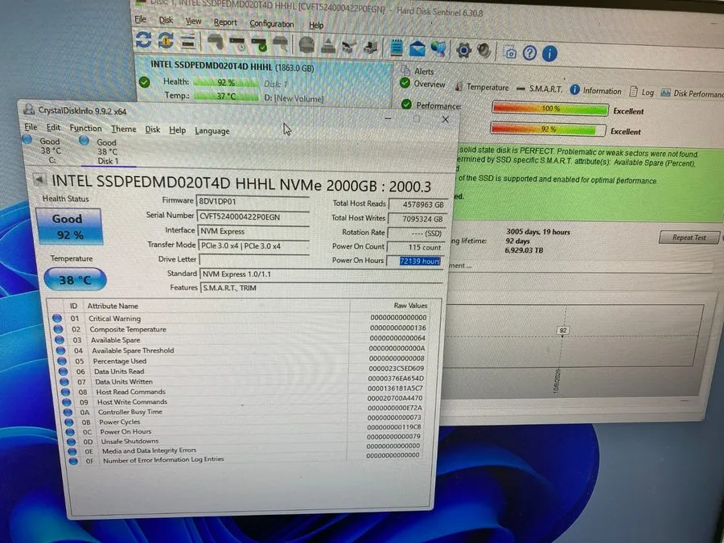The image size is (724, 543).
Task: Switch to the S.M.A.R.T. tab
Action: point(539,88)
